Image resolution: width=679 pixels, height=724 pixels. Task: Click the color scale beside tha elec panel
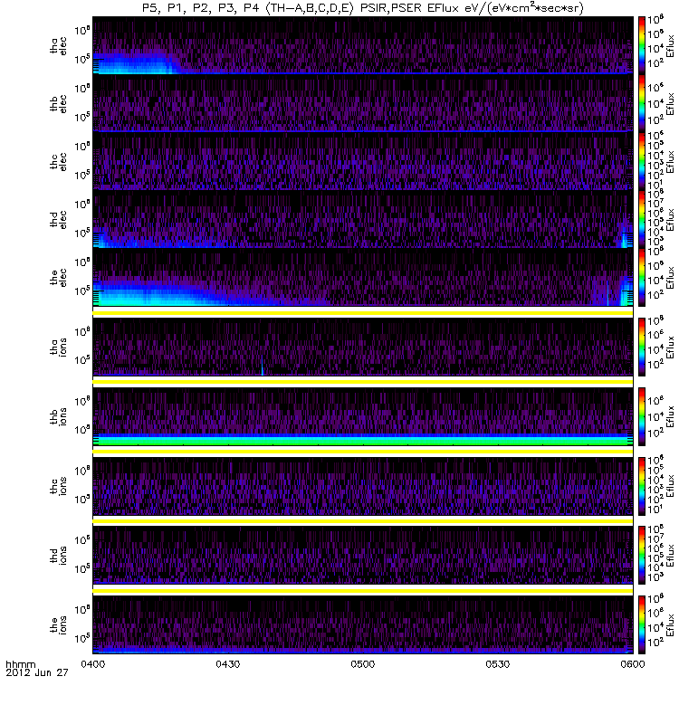coord(642,46)
